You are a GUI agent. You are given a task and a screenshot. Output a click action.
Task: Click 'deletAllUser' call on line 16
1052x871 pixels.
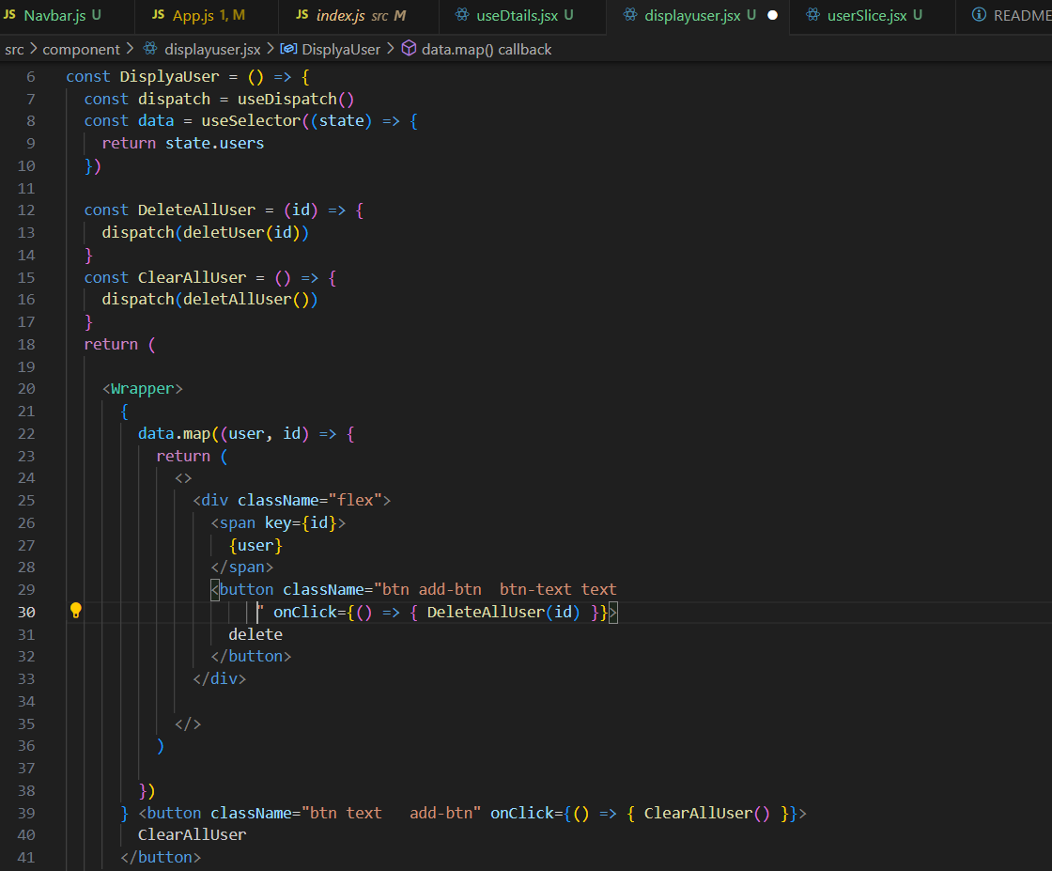238,300
